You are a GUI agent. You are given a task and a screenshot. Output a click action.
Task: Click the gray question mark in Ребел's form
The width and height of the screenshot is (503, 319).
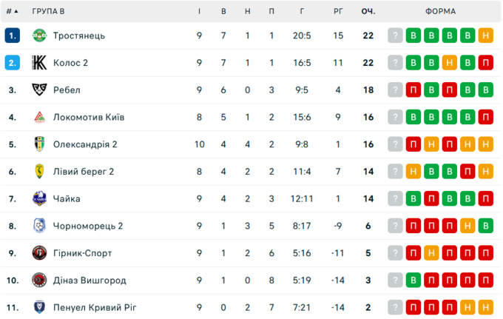tap(396, 90)
